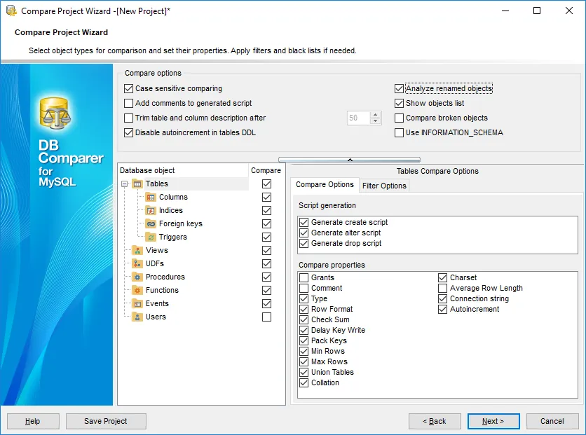Select the Users icon in tree
This screenshot has height=435, width=586.
(137, 317)
